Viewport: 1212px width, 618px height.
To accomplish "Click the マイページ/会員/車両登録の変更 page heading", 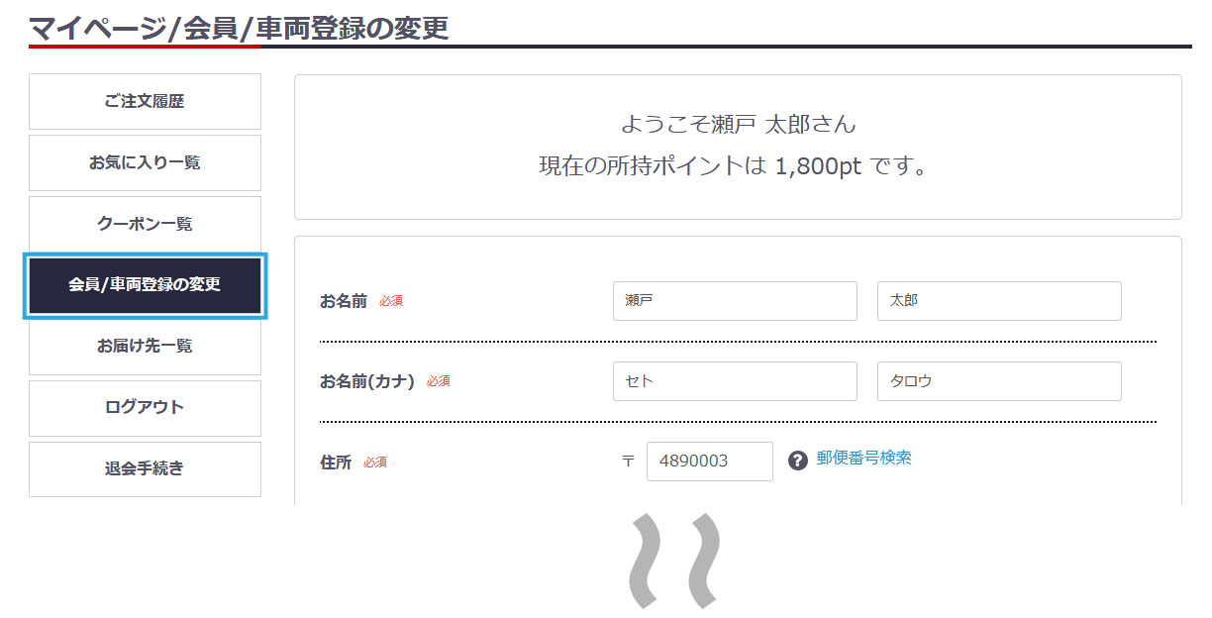I will tap(239, 28).
